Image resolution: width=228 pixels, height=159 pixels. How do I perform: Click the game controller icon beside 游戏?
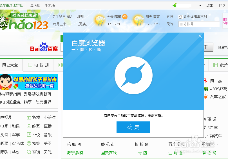[29, 117]
